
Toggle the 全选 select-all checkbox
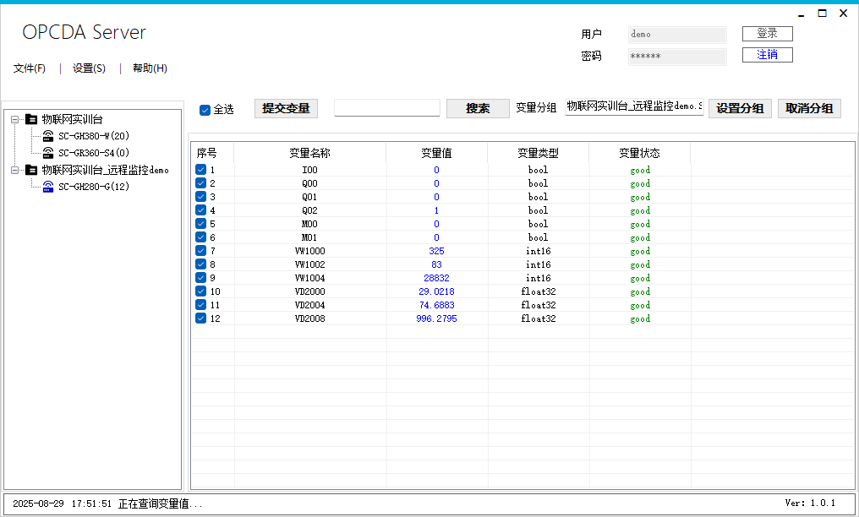click(x=205, y=110)
